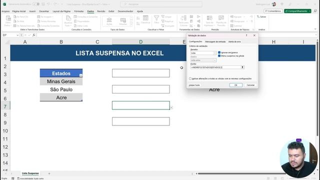Click the Editar Links icon
Image resolution: width=320 pixels, height=180 pixels.
tap(75, 25)
